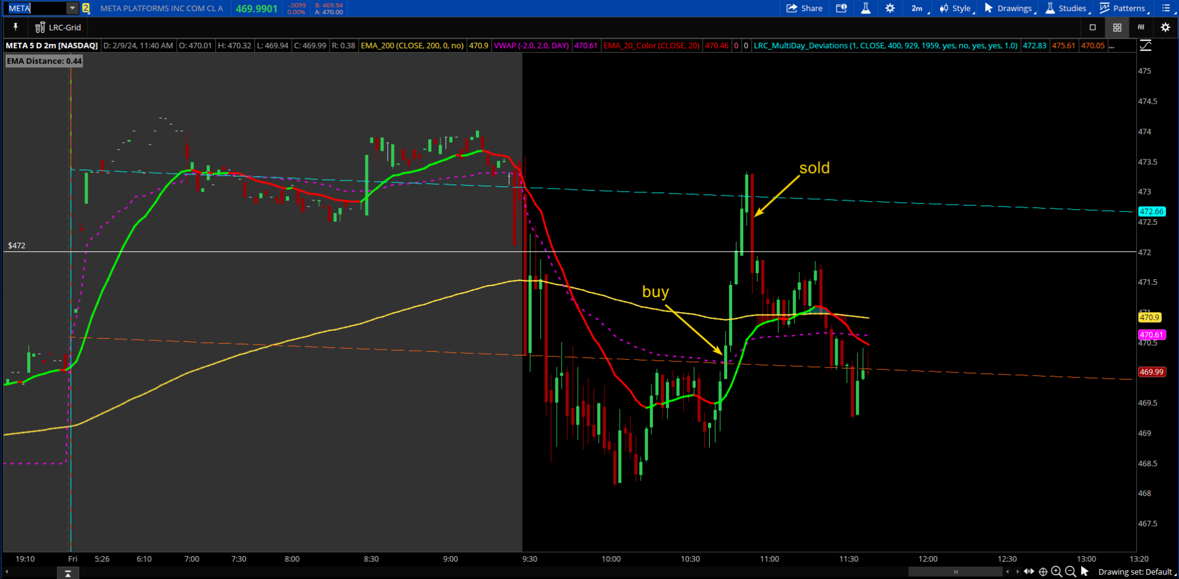Click the zoom in magnifier icon

1057,572
